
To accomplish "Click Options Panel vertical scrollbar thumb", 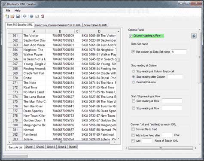I will tap(200, 57).
